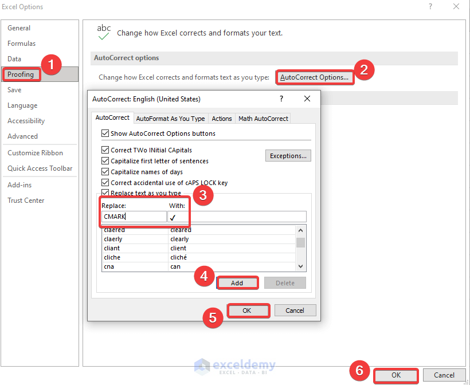Click the cliché replacement value
This screenshot has height=385, width=470.
179,257
